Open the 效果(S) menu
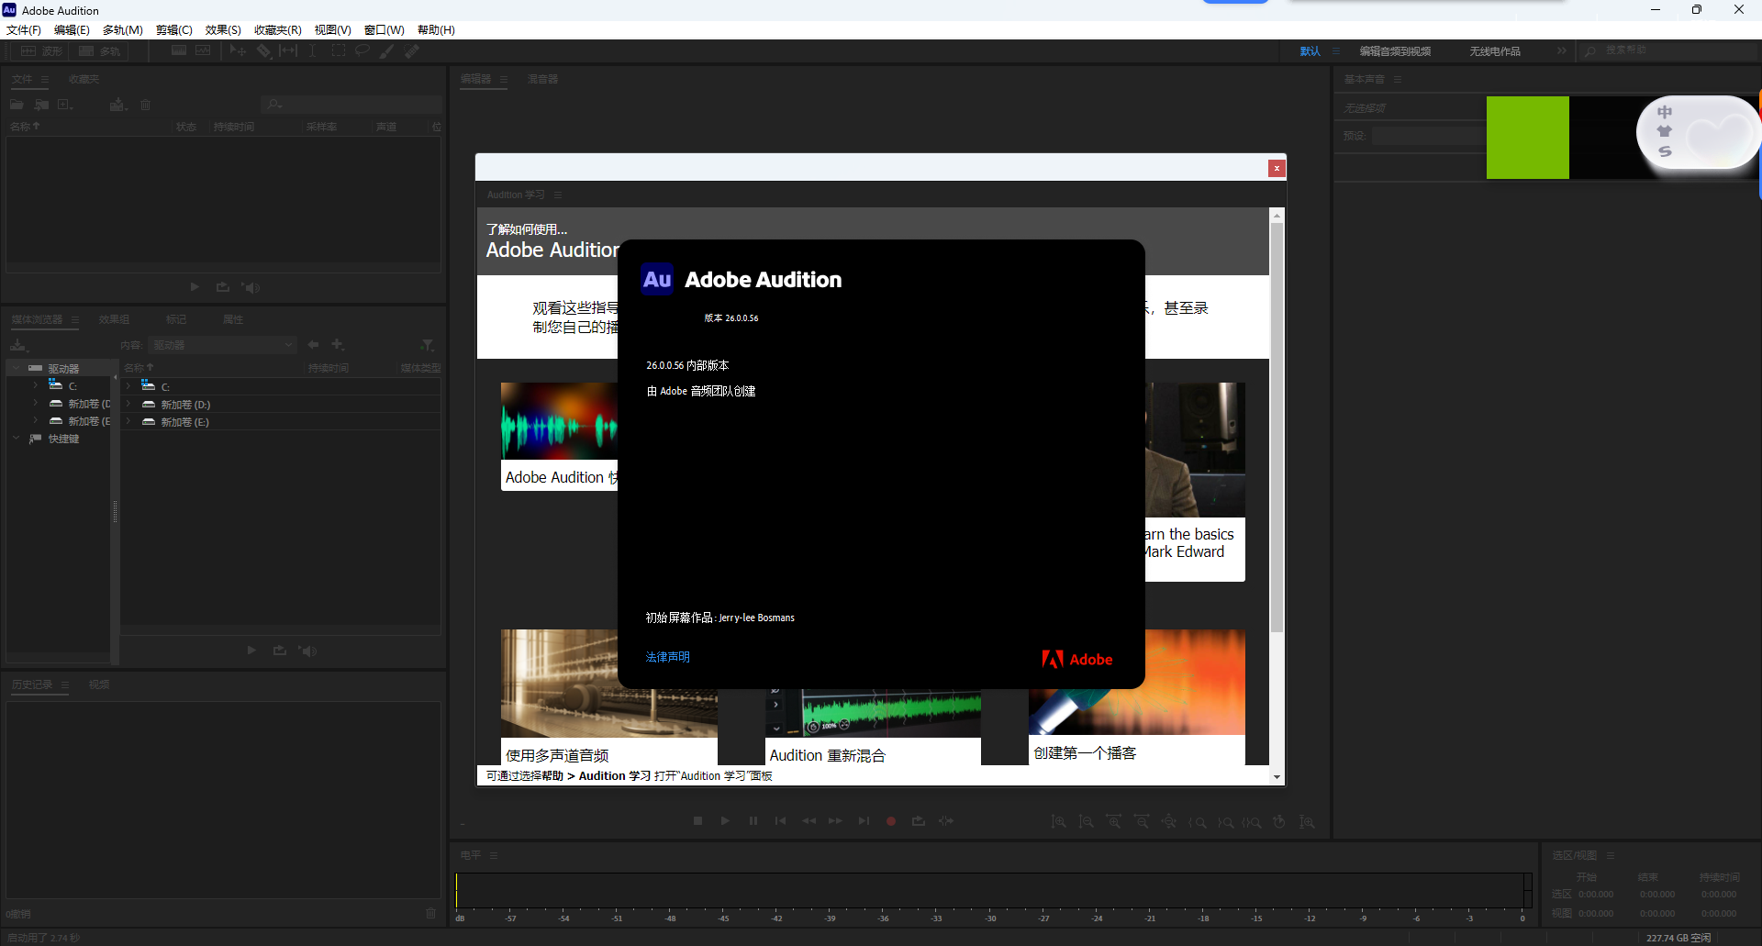 222,29
